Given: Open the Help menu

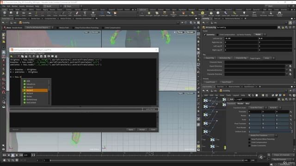Looking at the screenshot, I should pos(37,6).
